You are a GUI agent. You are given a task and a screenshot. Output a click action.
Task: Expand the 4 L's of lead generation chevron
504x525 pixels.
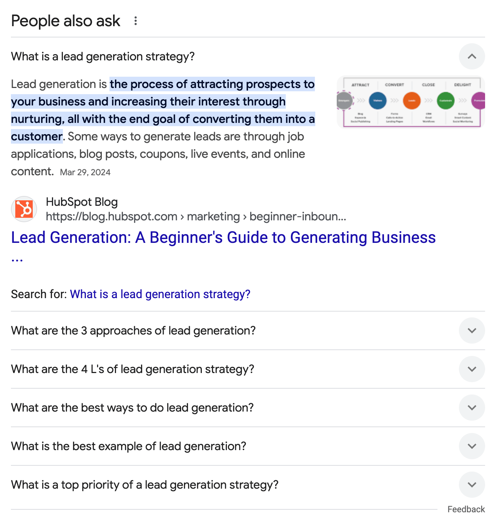pyautogui.click(x=472, y=369)
